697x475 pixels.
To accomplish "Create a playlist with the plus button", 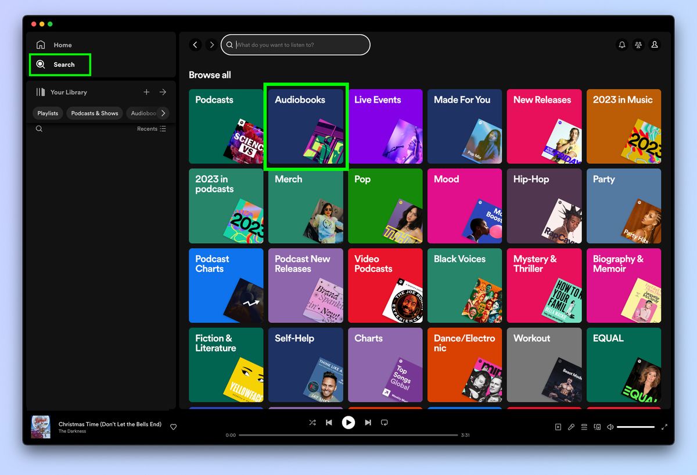I will tap(146, 92).
